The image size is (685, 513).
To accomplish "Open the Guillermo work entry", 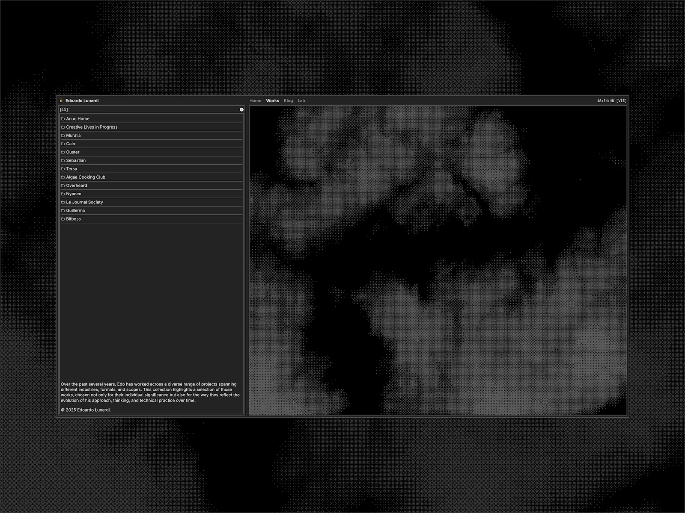I will (75, 210).
